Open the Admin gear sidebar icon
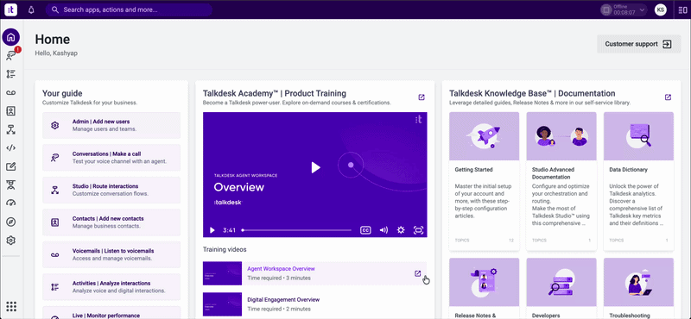691x319 pixels. tap(11, 241)
